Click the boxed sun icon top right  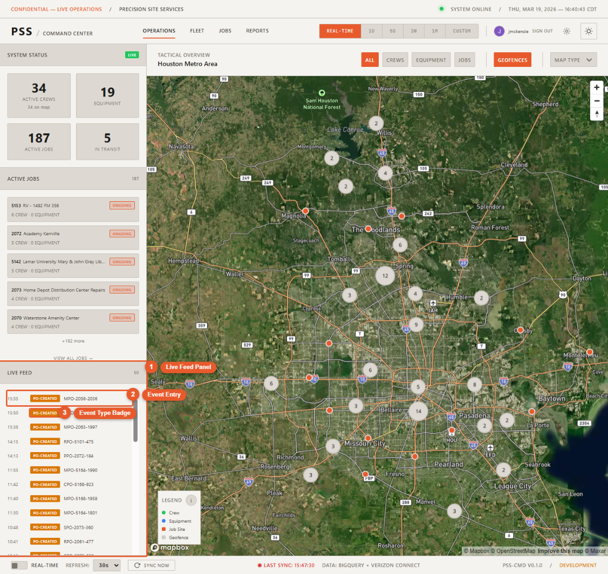pos(588,31)
